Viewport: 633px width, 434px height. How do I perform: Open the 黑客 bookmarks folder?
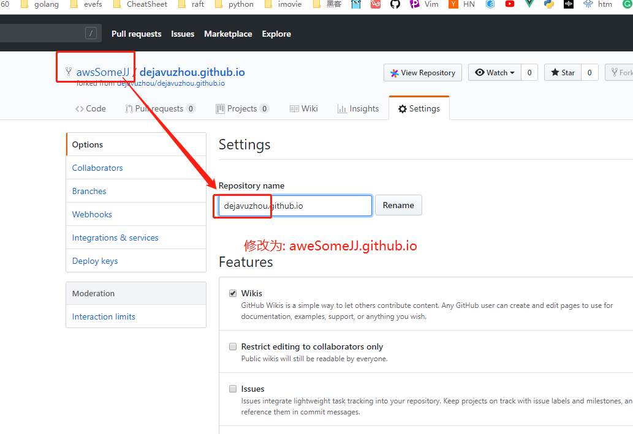[x=327, y=4]
